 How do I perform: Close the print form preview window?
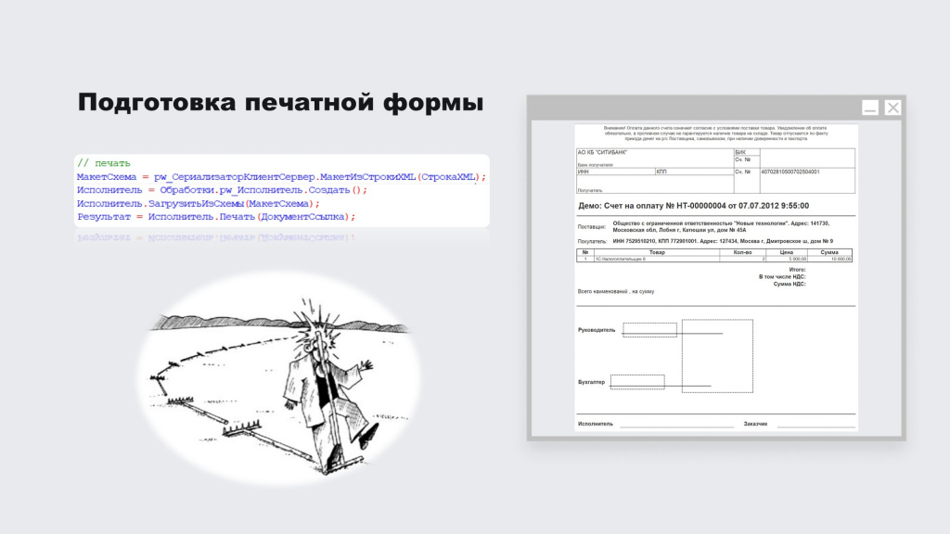[x=893, y=108]
